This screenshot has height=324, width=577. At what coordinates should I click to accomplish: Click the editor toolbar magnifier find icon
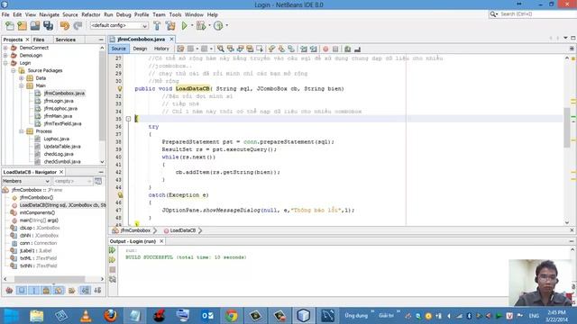coord(220,49)
